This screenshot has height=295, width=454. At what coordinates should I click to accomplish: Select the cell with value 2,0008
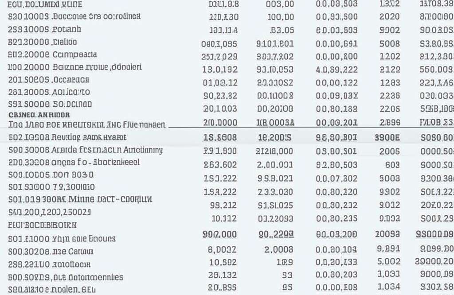(x=278, y=249)
